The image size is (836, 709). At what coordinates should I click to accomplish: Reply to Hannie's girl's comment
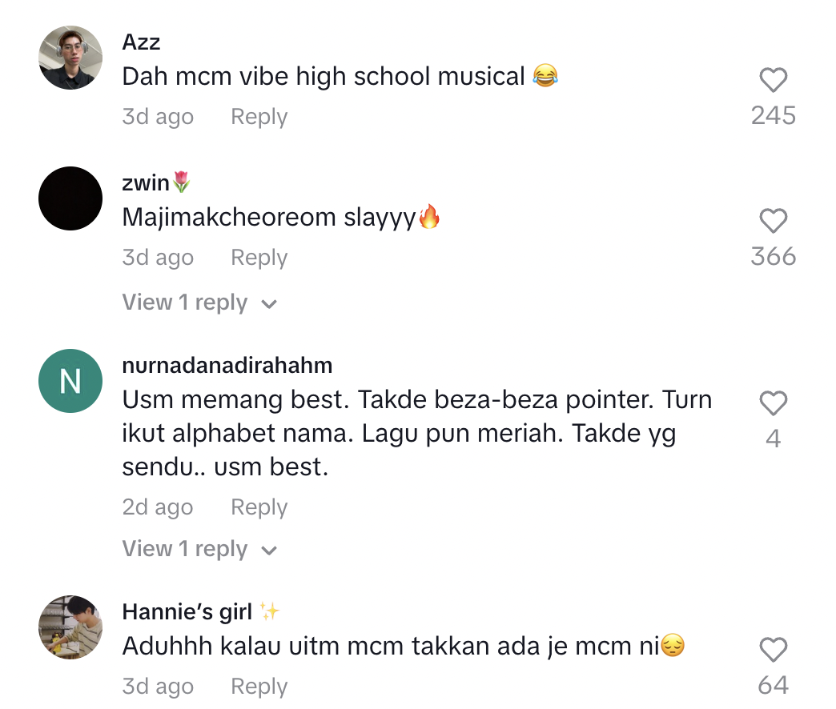click(259, 687)
